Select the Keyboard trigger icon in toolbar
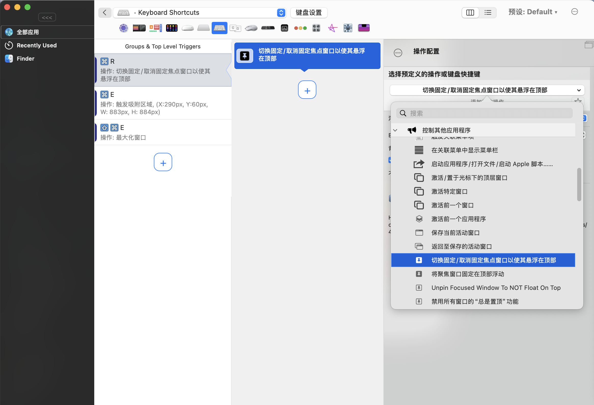This screenshot has height=405, width=594. [x=219, y=28]
